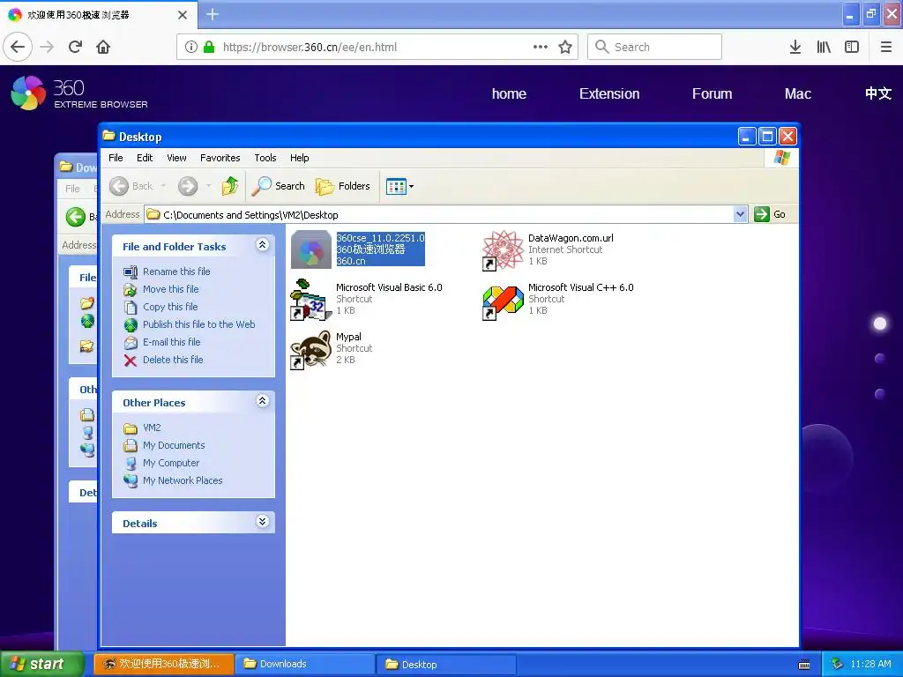Switch to the Downloads taskbar button
Viewport: 903px width, 677px height.
click(x=304, y=664)
